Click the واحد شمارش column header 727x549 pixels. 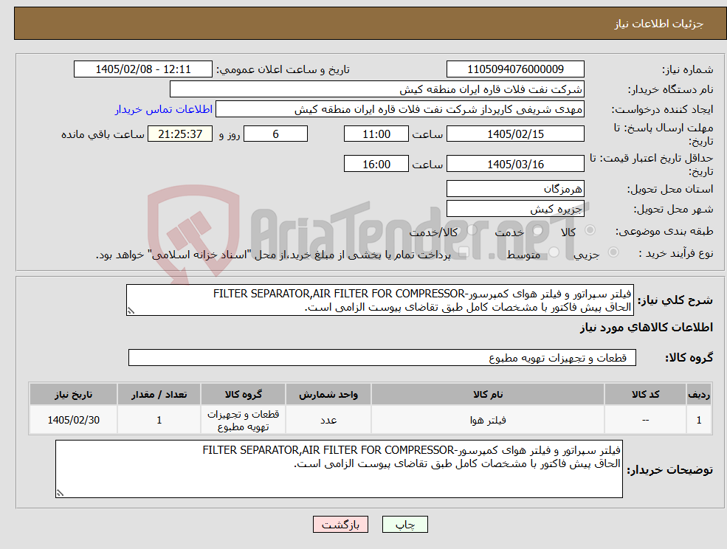[328, 394]
